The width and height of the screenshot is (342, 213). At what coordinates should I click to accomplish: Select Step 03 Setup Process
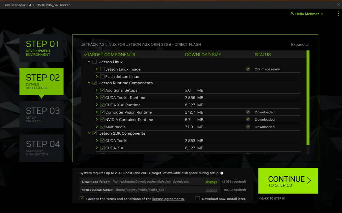coord(41,114)
